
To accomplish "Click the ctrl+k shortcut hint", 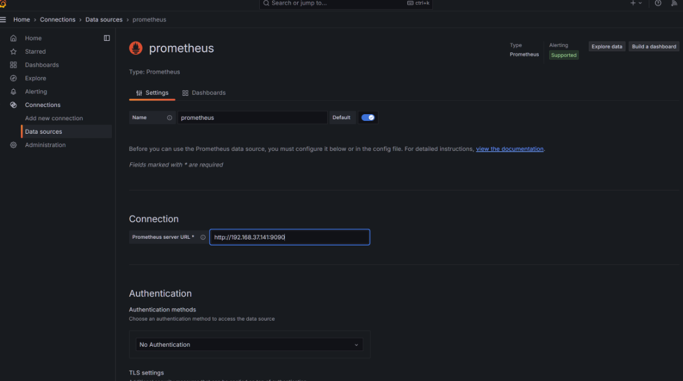I will 418,3.
